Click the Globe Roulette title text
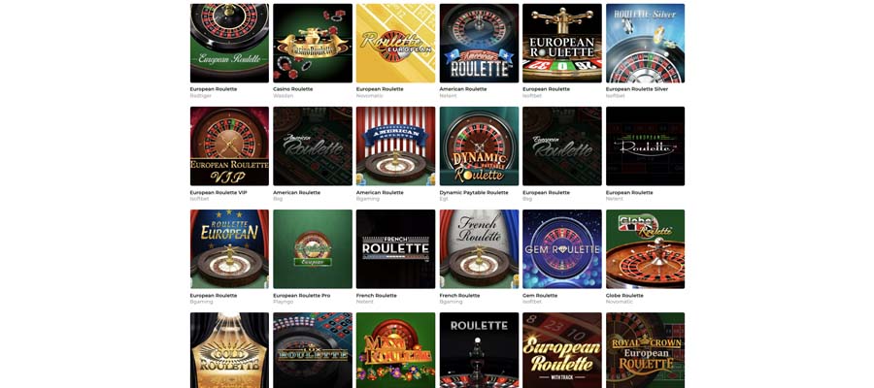The width and height of the screenshot is (874, 388). pos(624,296)
